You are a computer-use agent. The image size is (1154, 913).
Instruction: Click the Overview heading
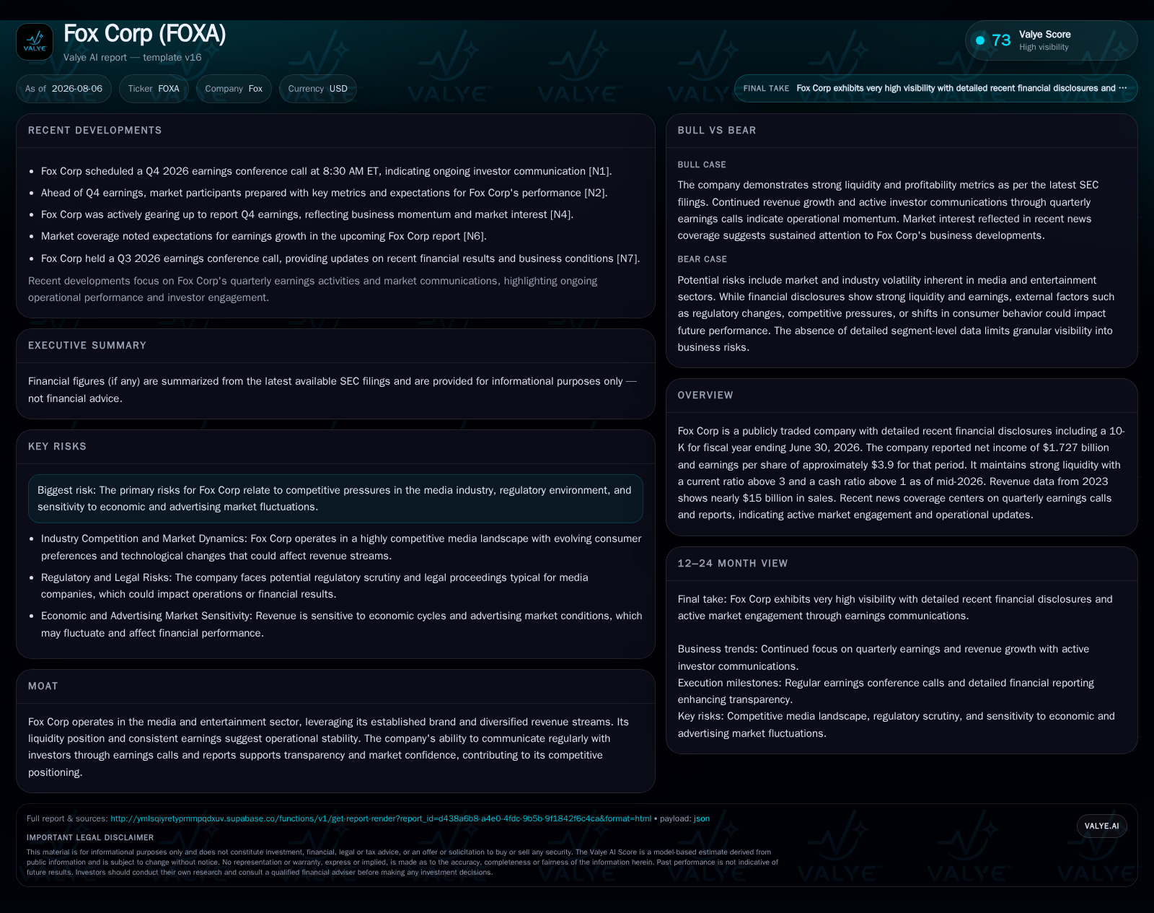705,396
